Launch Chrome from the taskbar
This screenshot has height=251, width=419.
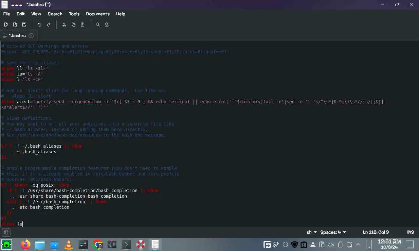pyautogui.click(x=98, y=244)
